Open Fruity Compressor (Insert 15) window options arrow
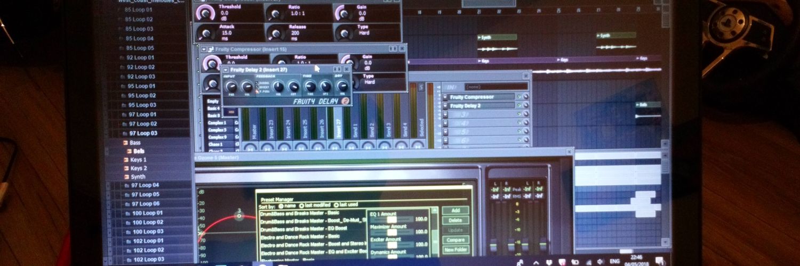 [204, 49]
